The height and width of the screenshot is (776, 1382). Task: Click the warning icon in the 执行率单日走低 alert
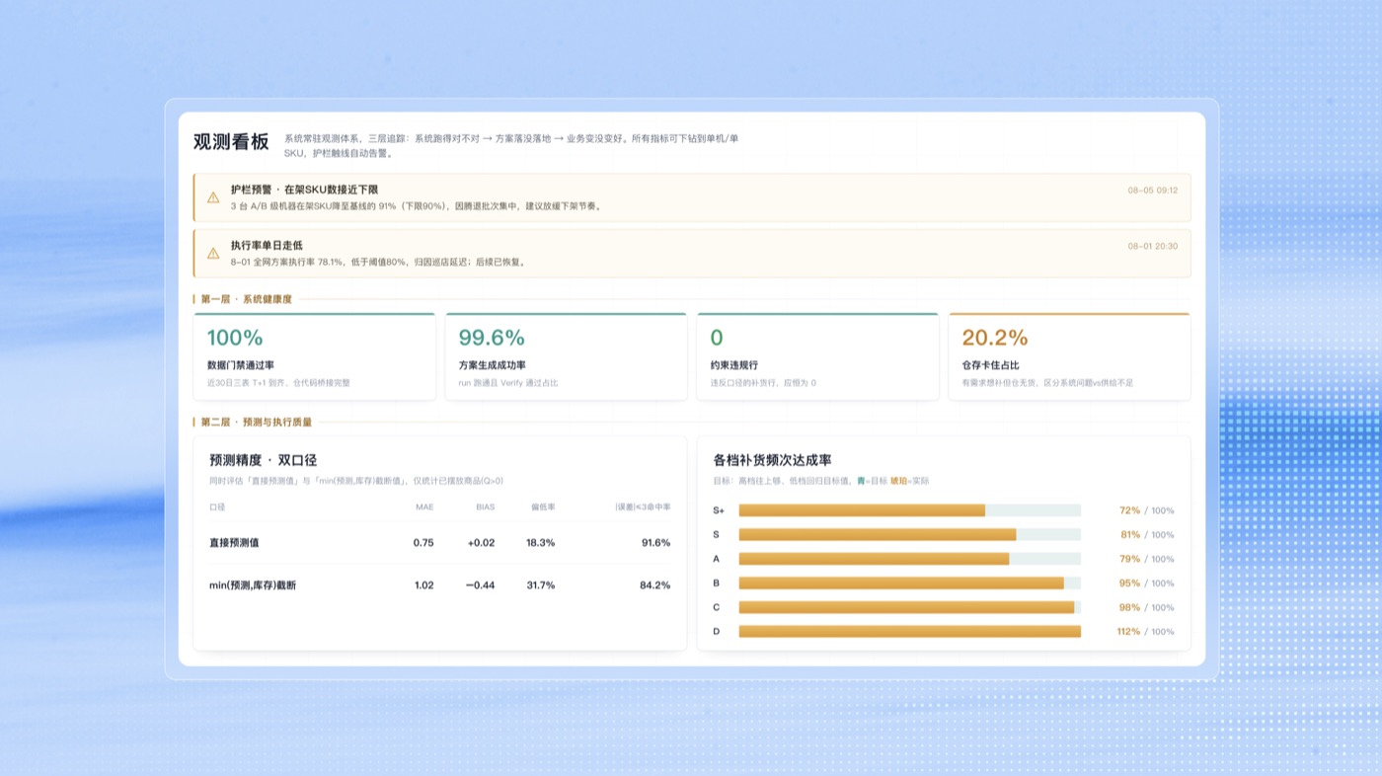(213, 254)
